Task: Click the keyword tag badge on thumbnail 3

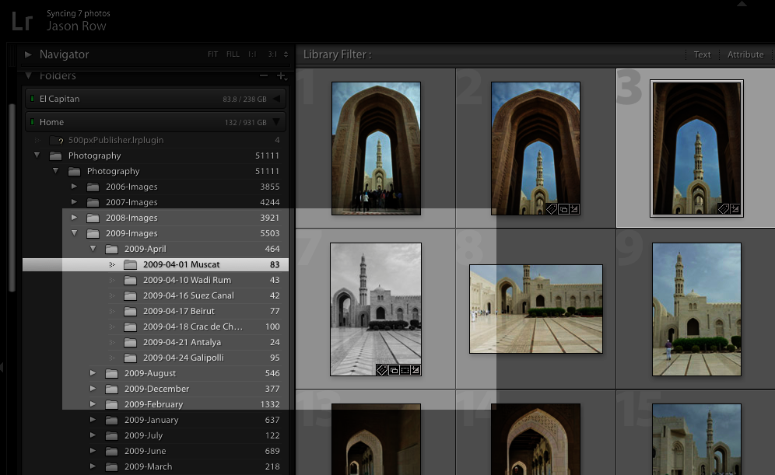Action: pos(724,209)
